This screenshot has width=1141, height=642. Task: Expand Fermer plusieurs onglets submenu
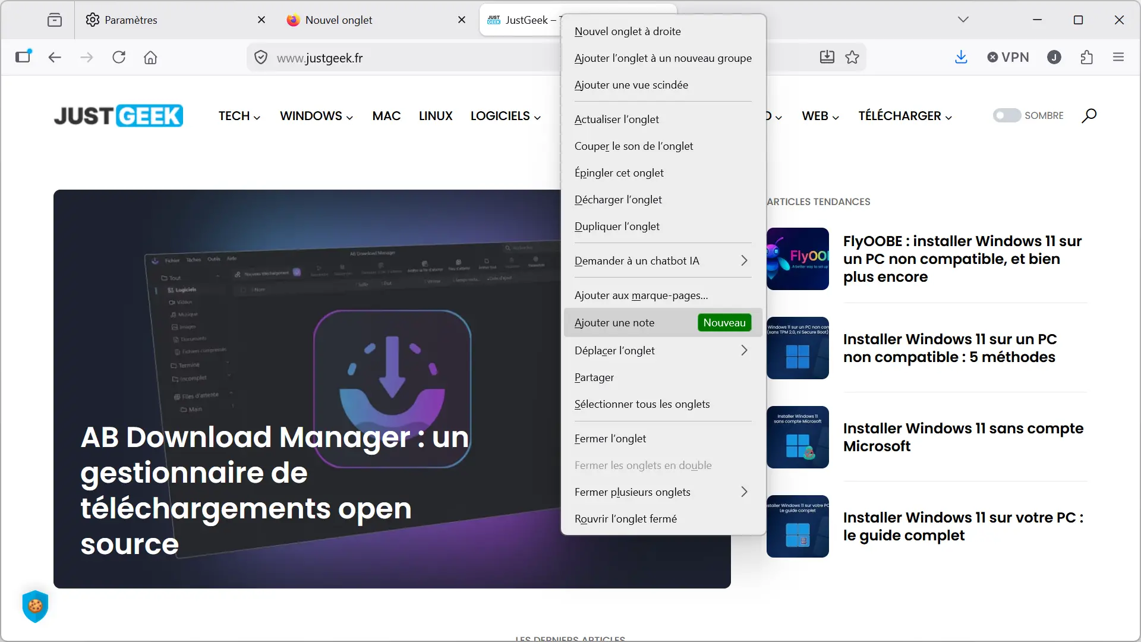point(663,492)
